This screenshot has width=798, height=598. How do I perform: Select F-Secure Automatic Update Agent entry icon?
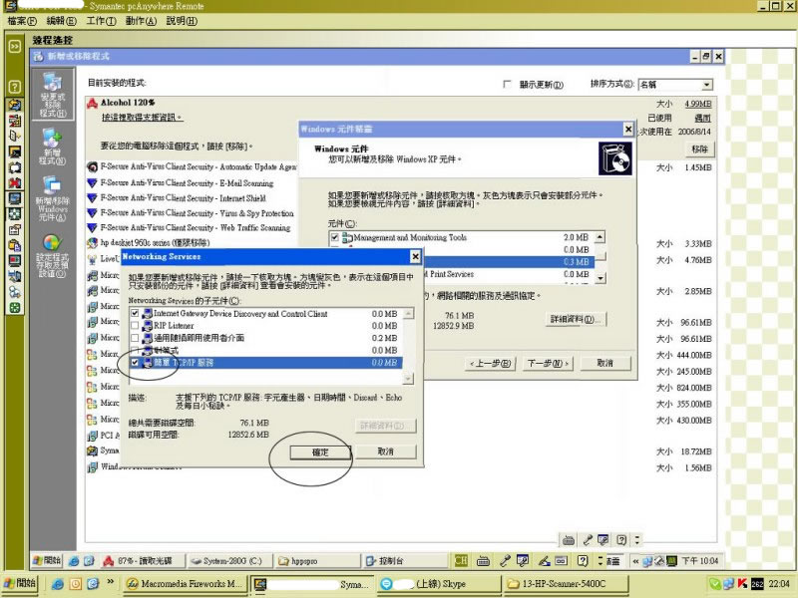point(92,166)
